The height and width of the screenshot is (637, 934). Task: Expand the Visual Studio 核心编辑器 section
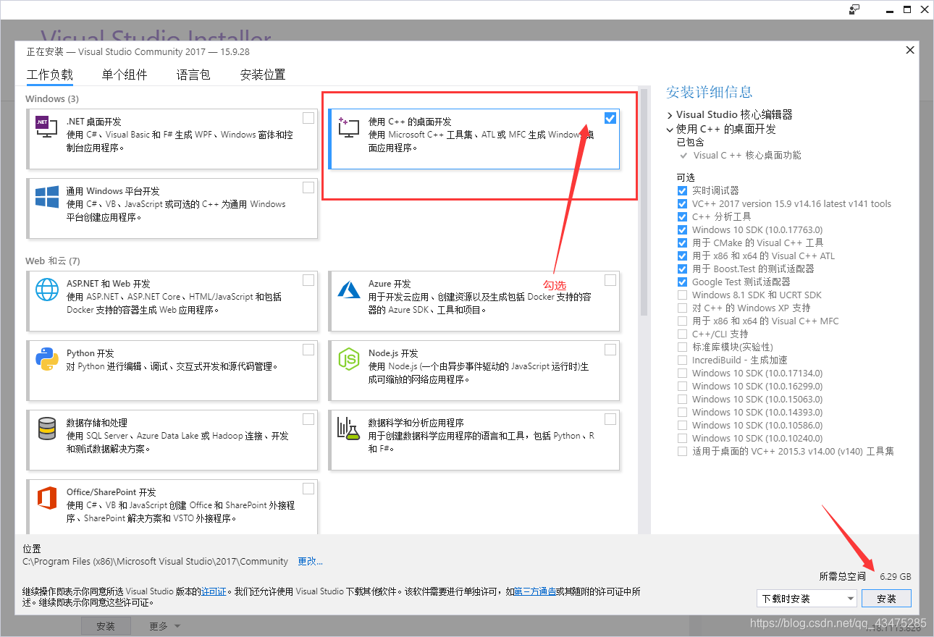tap(670, 115)
